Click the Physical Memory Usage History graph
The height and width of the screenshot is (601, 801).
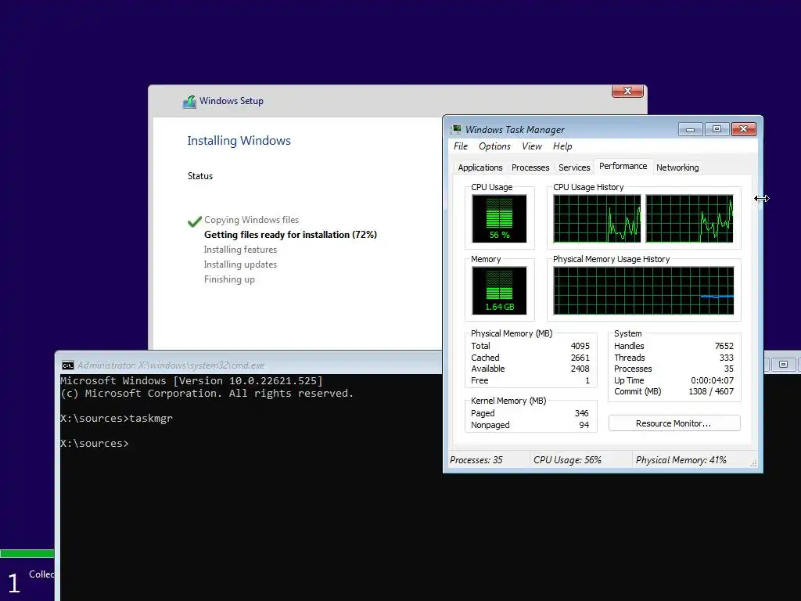click(643, 290)
